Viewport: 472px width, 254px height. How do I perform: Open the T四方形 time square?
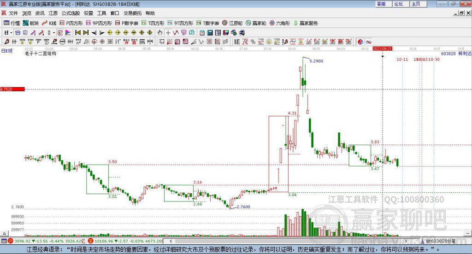[x=153, y=23]
